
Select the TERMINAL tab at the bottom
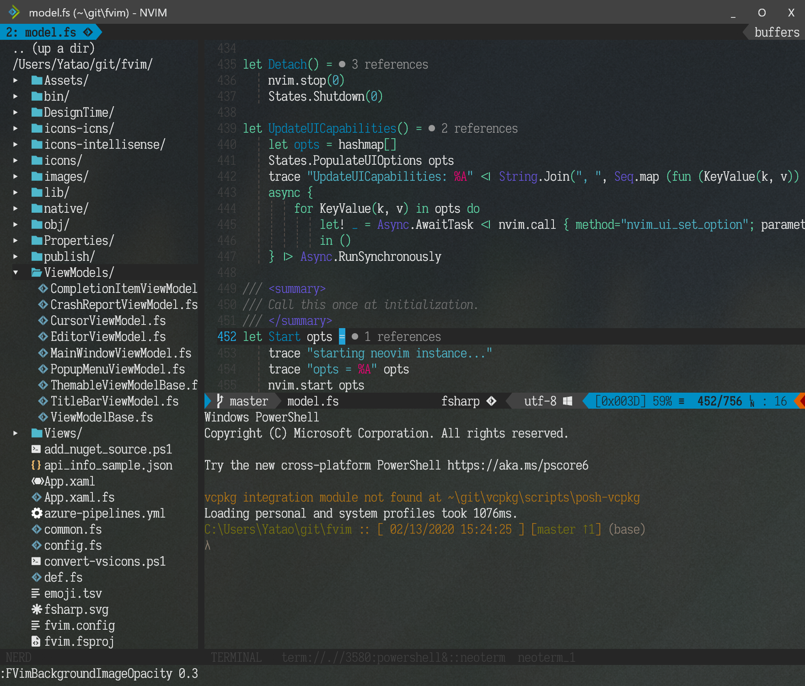(x=236, y=657)
